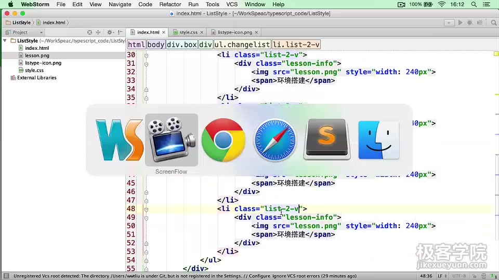Click the Run play button in toolbar
Screen dimensions: 499x280
point(460,22)
